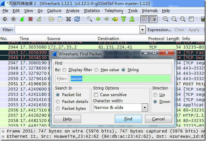Open the Capture menu

(54, 11)
